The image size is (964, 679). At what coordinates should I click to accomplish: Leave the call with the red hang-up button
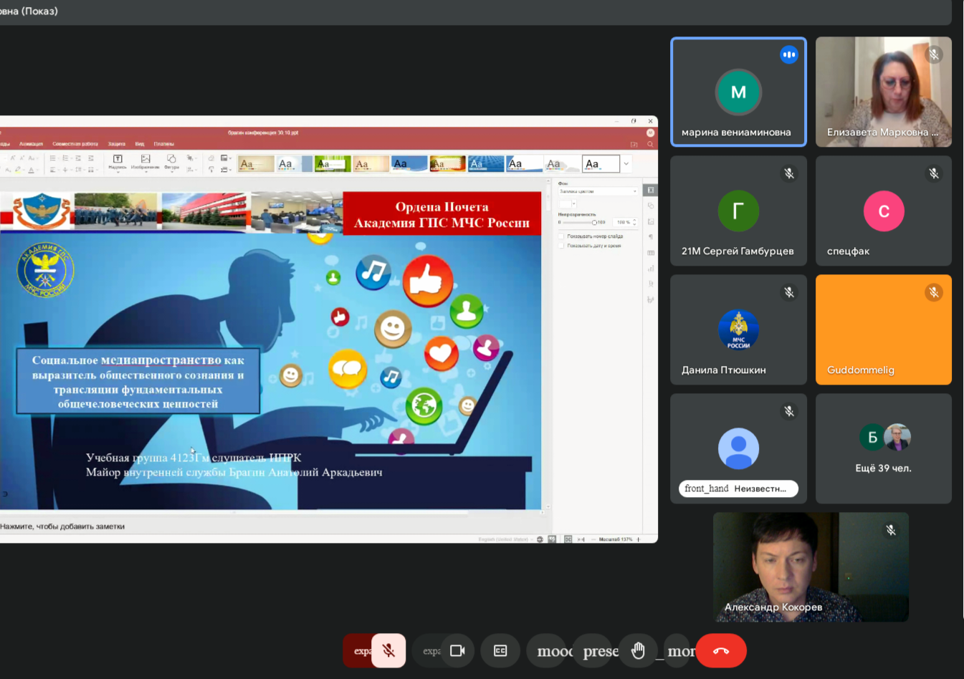(721, 650)
